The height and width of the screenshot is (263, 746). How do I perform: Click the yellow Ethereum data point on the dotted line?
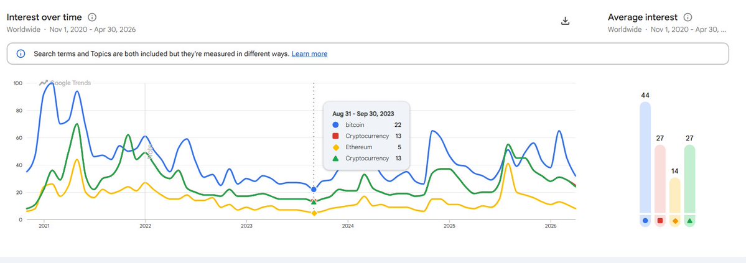click(x=314, y=213)
